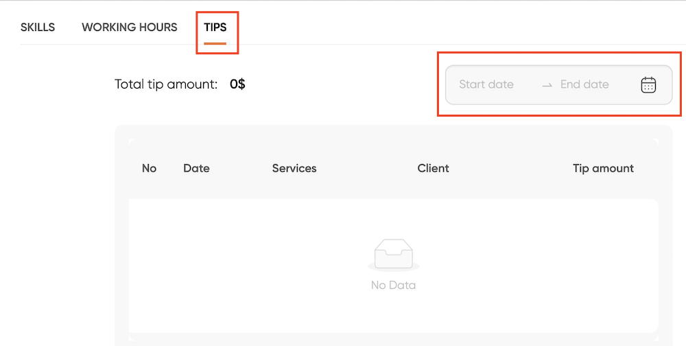686x346 pixels.
Task: Click the Tip amount column header
Action: coord(603,168)
